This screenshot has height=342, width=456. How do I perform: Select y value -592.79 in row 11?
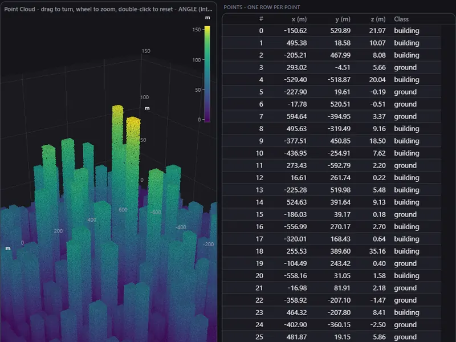click(x=339, y=165)
